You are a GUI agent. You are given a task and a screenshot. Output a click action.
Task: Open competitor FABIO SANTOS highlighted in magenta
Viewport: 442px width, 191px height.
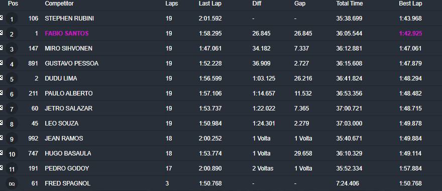click(67, 33)
